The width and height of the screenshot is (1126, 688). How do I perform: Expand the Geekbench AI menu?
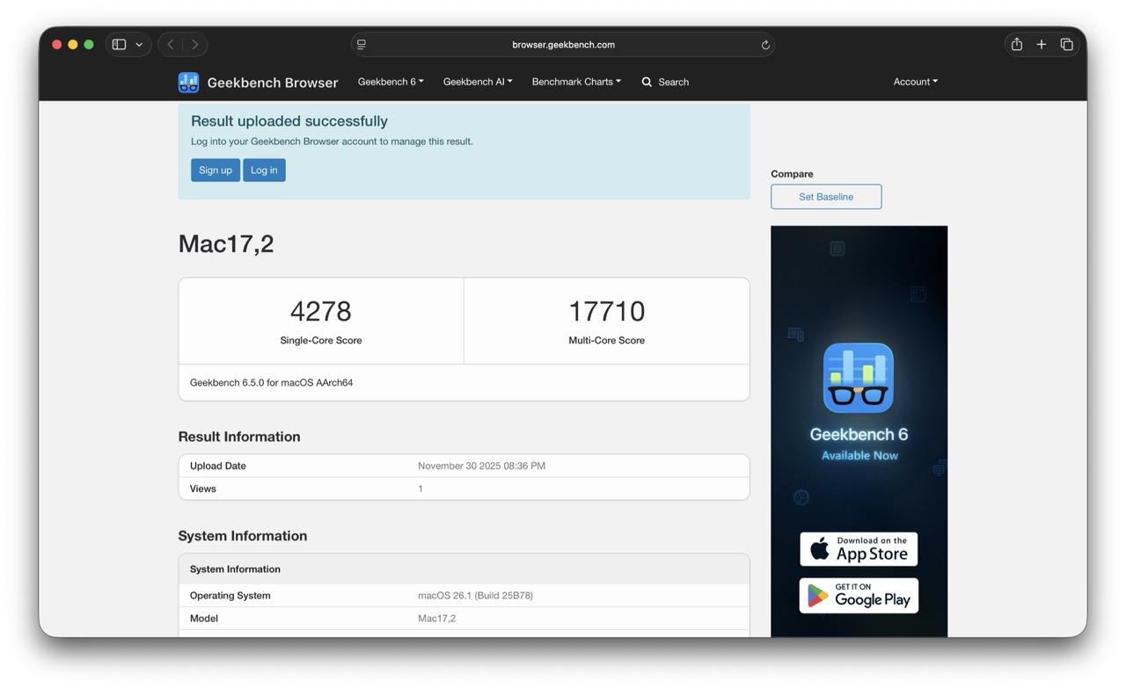tap(478, 82)
